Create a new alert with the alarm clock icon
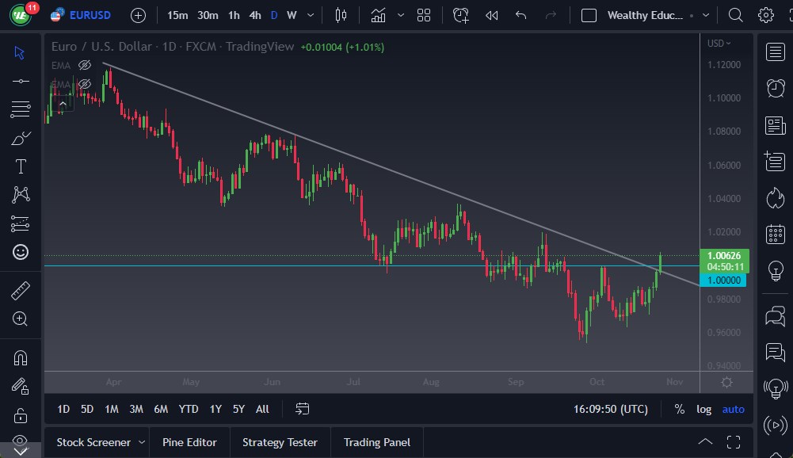This screenshot has width=793, height=458. tap(460, 14)
